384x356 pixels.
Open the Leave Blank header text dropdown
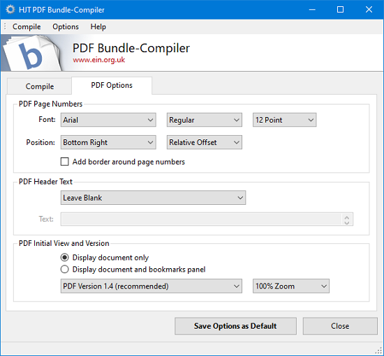[153, 197]
